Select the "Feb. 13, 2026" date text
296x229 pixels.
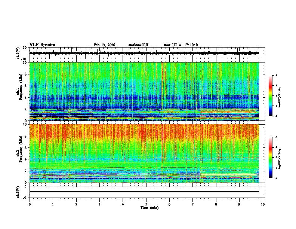click(104, 45)
